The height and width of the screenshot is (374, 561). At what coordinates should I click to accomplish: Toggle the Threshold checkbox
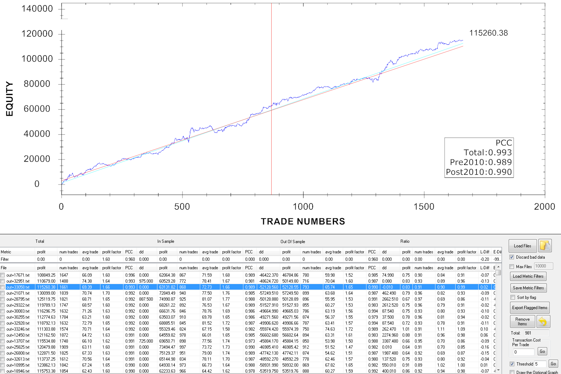[x=512, y=364]
